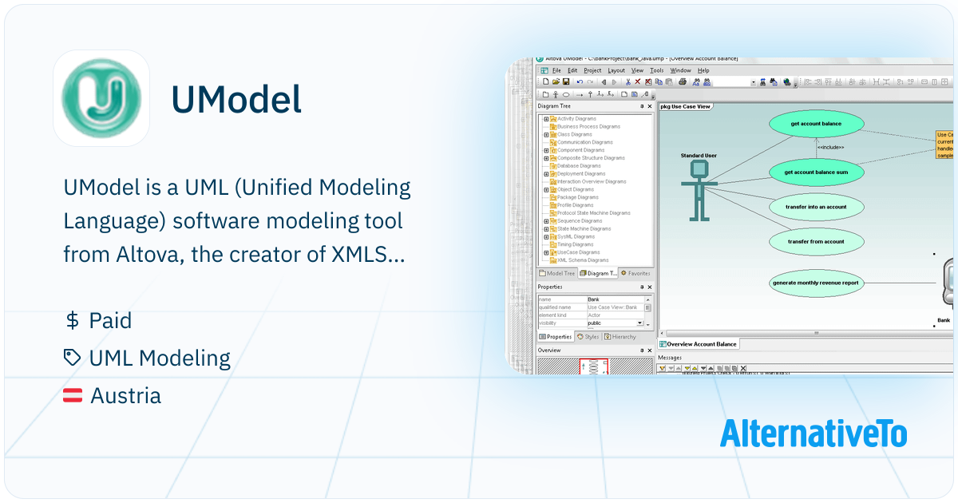Click the Open file folder icon

556,81
